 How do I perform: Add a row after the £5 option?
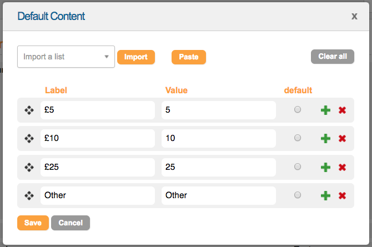(x=325, y=110)
